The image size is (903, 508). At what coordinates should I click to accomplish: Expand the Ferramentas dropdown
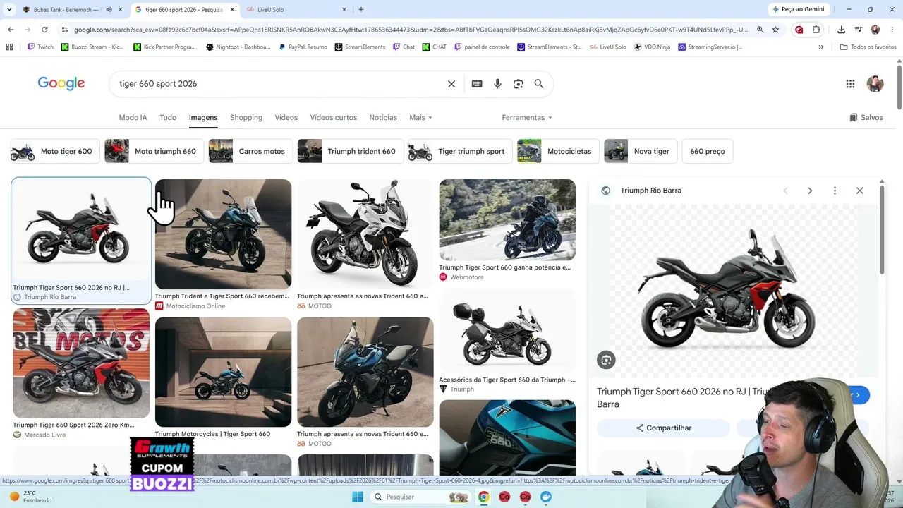click(x=527, y=117)
